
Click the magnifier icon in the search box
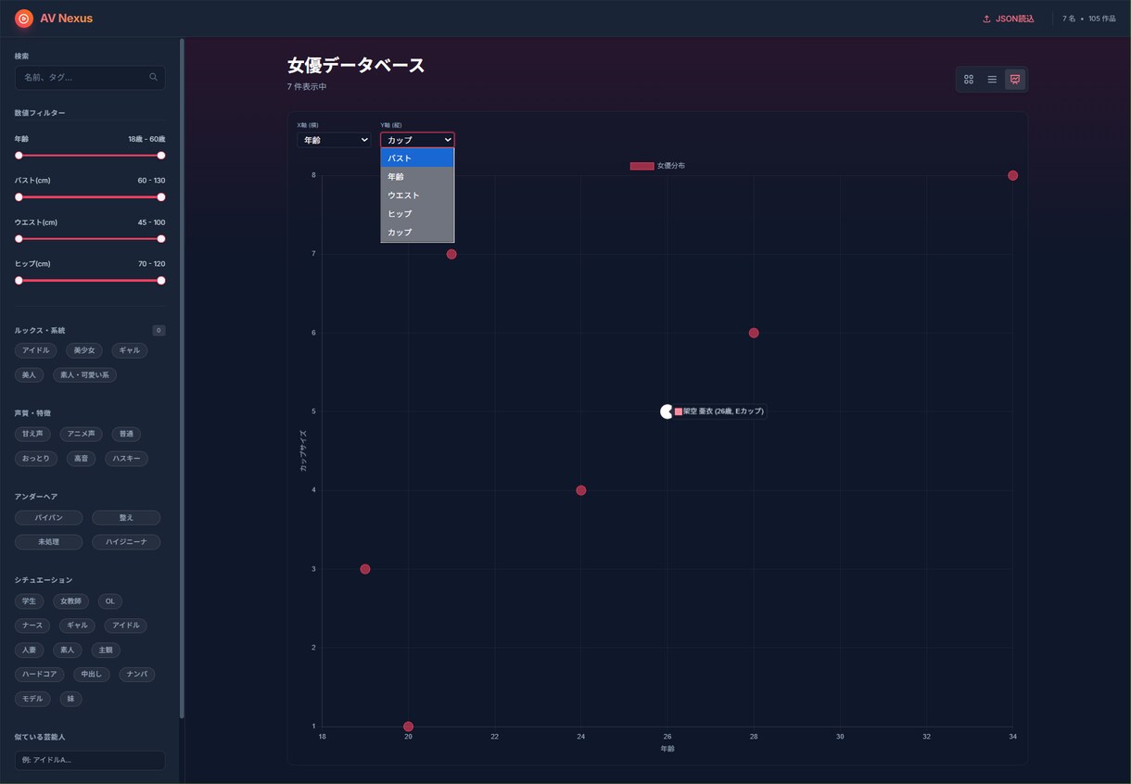coord(153,77)
